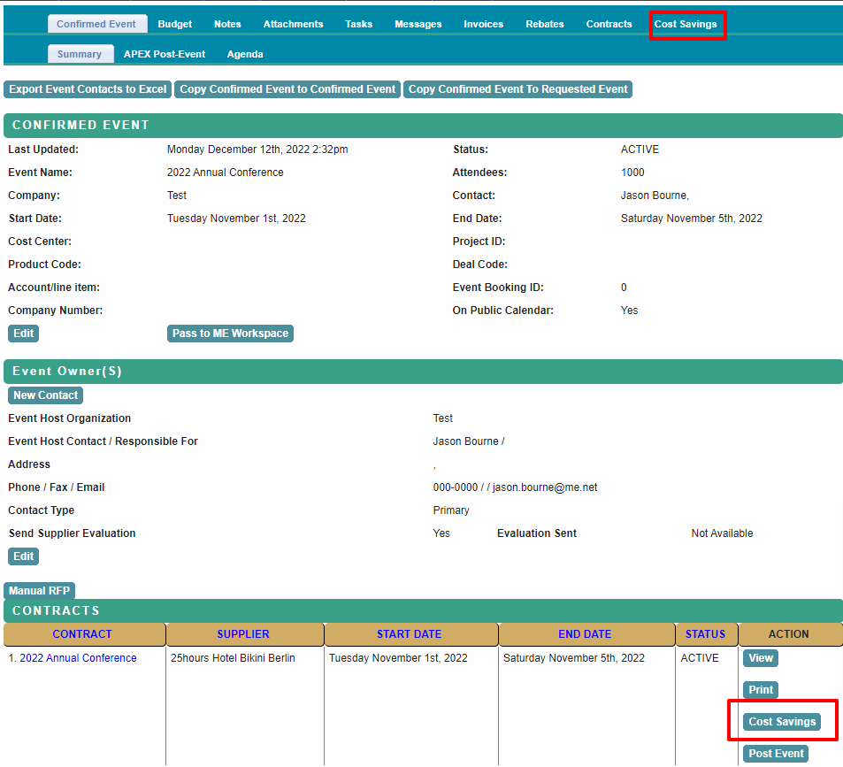Sort contracts by Supplier column header
Viewport: 843px width, 767px height.
(243, 634)
